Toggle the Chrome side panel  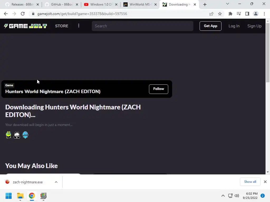247,14
